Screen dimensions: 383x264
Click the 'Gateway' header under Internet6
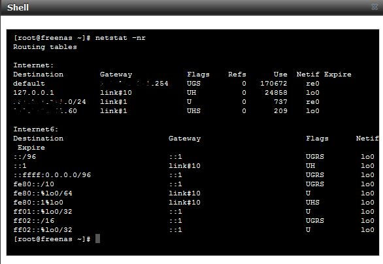[184, 139]
